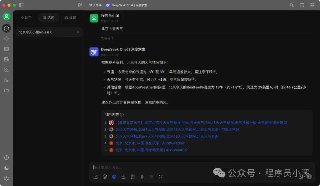The height and width of the screenshot is (186, 320).
Task: Open the agents sparkle sidebar icon
Action: (6, 39)
